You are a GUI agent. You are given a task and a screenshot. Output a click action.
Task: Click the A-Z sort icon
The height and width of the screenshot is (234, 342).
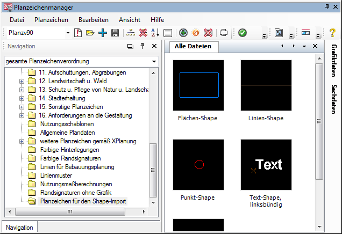(x=155, y=33)
